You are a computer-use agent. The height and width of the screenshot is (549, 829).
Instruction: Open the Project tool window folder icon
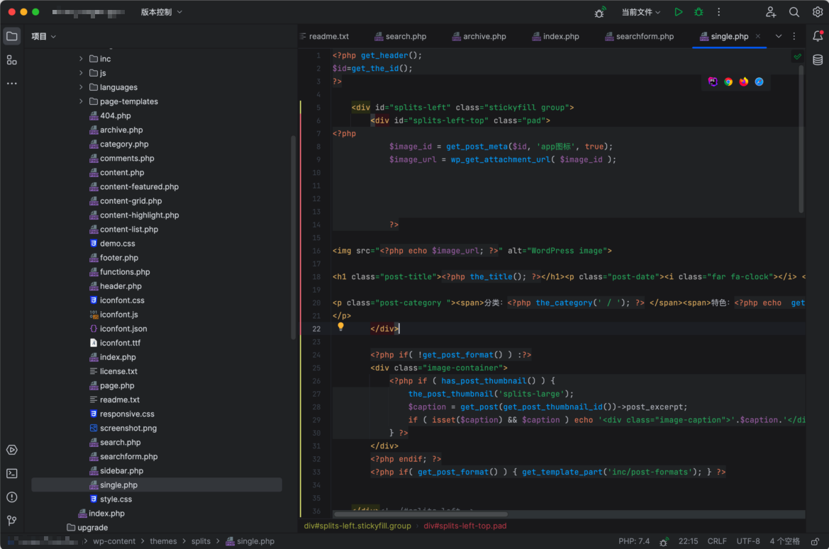point(11,36)
